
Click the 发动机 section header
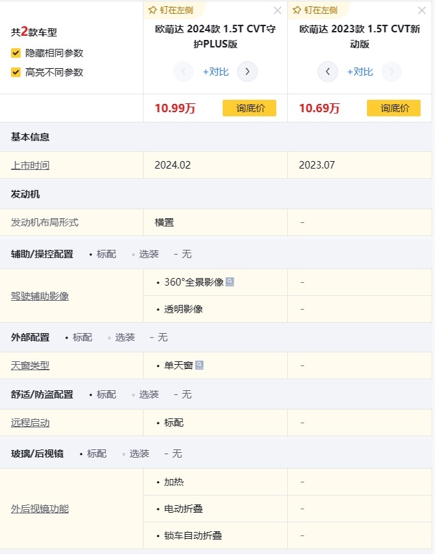tap(25, 194)
